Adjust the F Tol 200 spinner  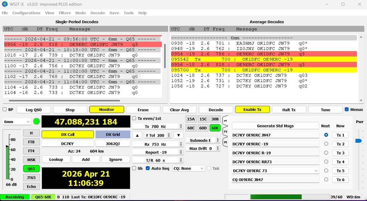[169, 135]
